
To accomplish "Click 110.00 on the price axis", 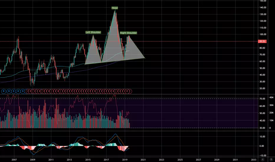I will click(263, 28).
